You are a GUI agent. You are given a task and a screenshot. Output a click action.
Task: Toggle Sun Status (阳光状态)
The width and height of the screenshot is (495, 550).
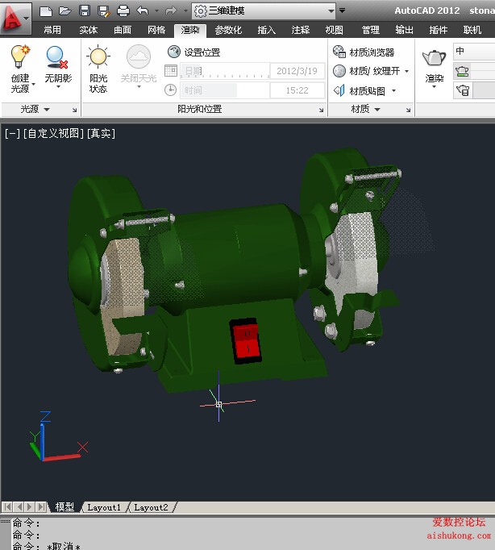[98, 58]
